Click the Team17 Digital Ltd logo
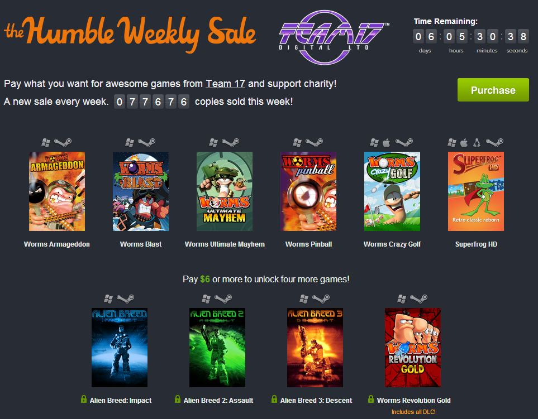Image resolution: width=538 pixels, height=419 pixels. click(x=334, y=37)
